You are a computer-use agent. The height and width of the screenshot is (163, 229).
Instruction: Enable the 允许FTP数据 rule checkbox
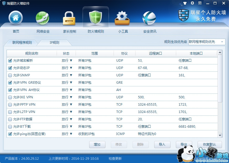coord(10,119)
